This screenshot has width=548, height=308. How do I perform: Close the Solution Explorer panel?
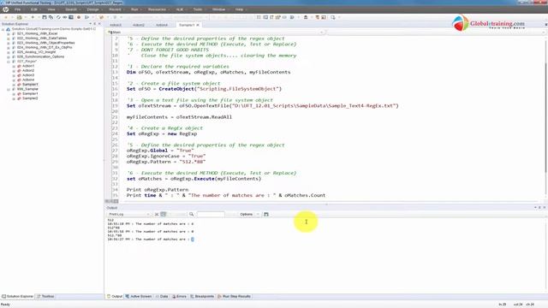pos(99,24)
